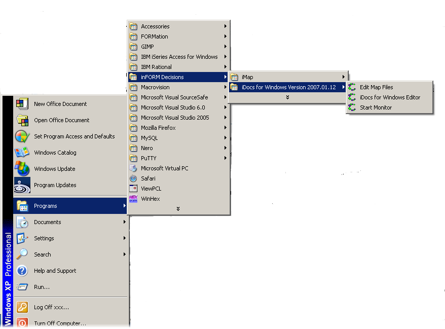This screenshot has width=445, height=329.
Task: Click the Settings control panel icon
Action: [x=22, y=238]
